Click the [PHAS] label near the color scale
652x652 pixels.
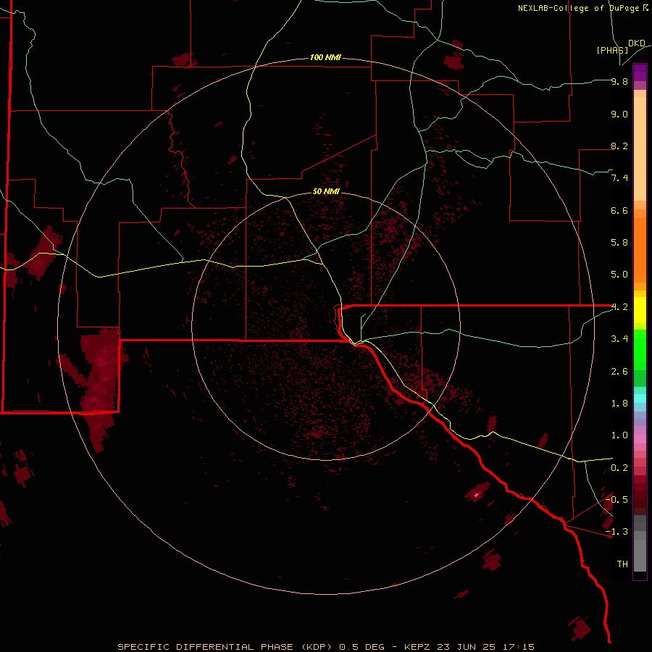click(612, 50)
